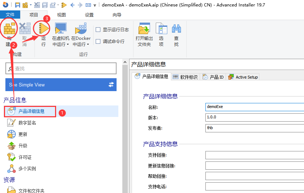
Task: Save project using quick access floppy icon
Action: (18, 5)
